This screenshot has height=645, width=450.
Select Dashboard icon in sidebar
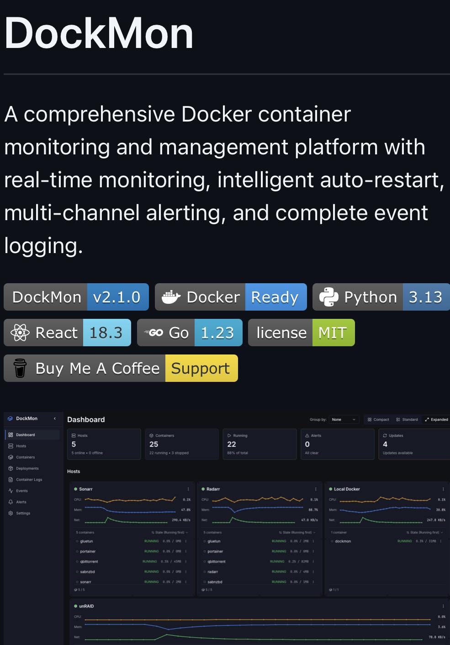pyautogui.click(x=11, y=435)
